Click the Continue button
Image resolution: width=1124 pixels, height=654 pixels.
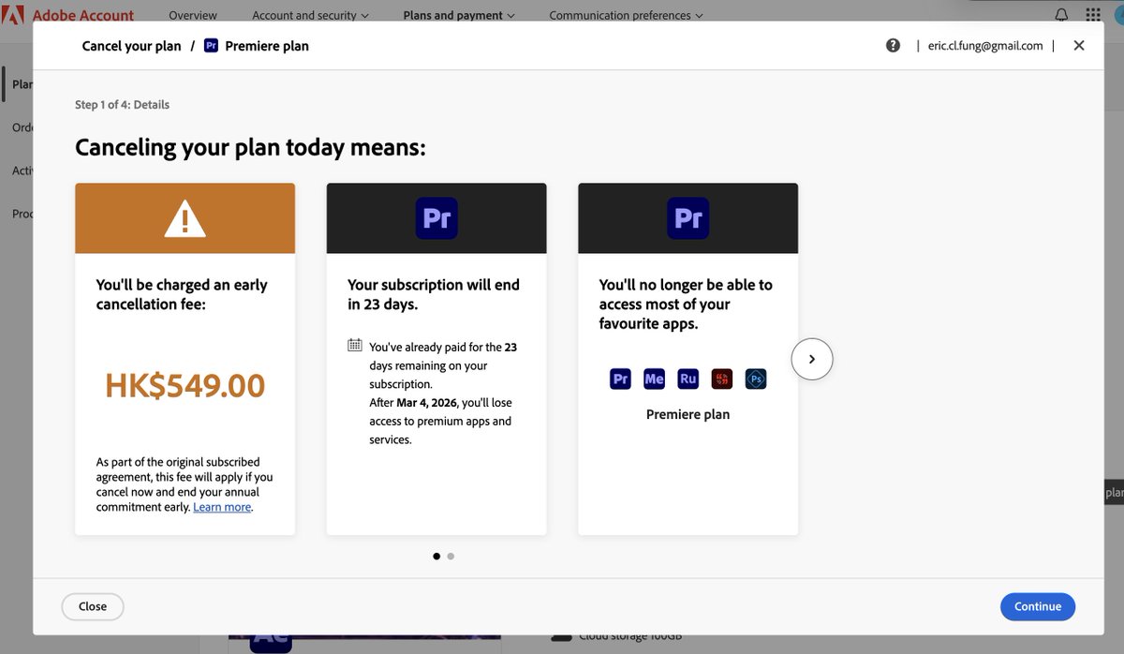[x=1038, y=606]
